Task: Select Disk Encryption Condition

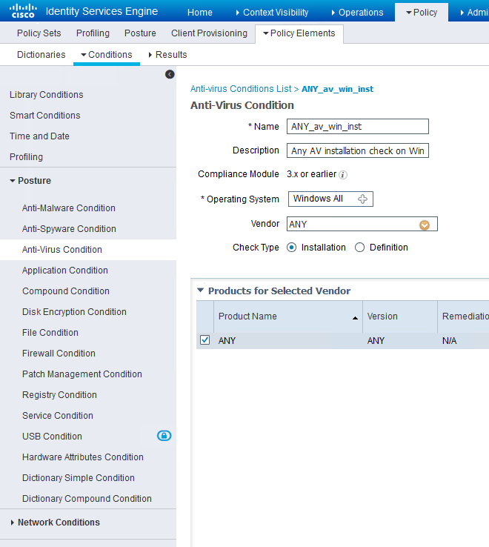Action: tap(74, 312)
